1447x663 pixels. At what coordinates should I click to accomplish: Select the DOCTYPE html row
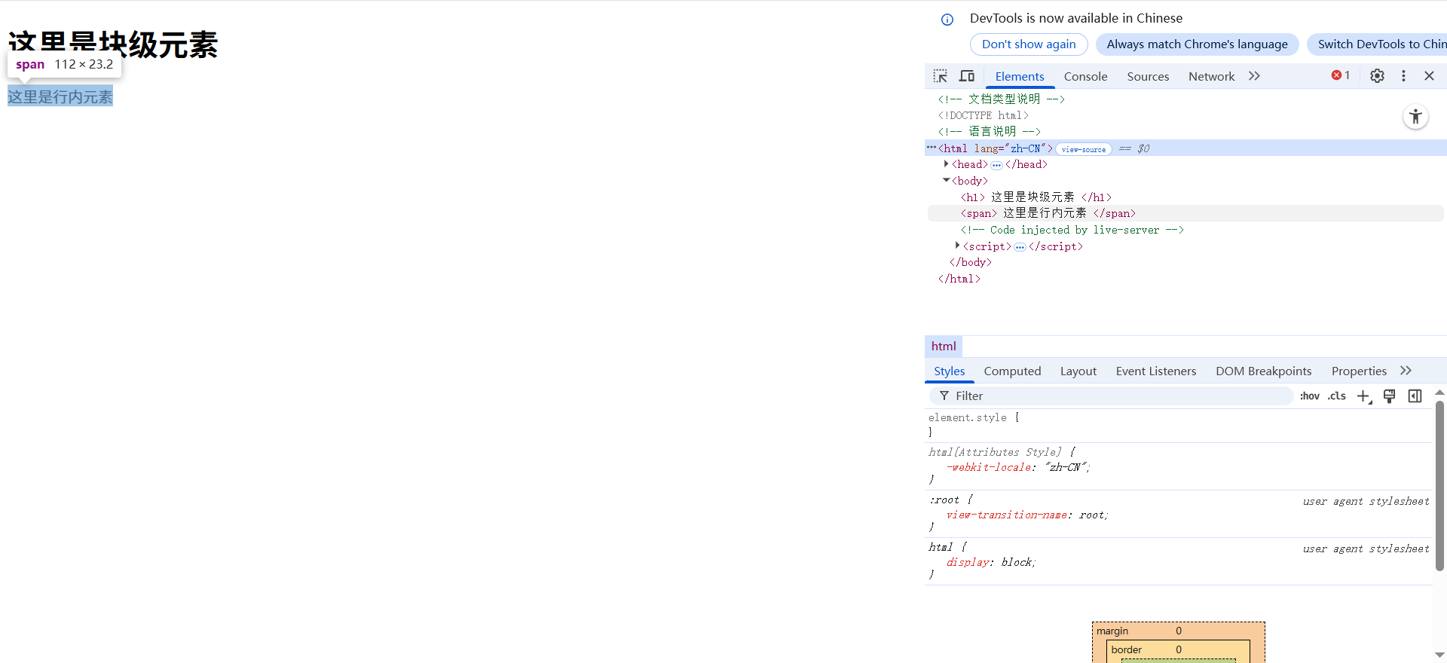pyautogui.click(x=983, y=115)
